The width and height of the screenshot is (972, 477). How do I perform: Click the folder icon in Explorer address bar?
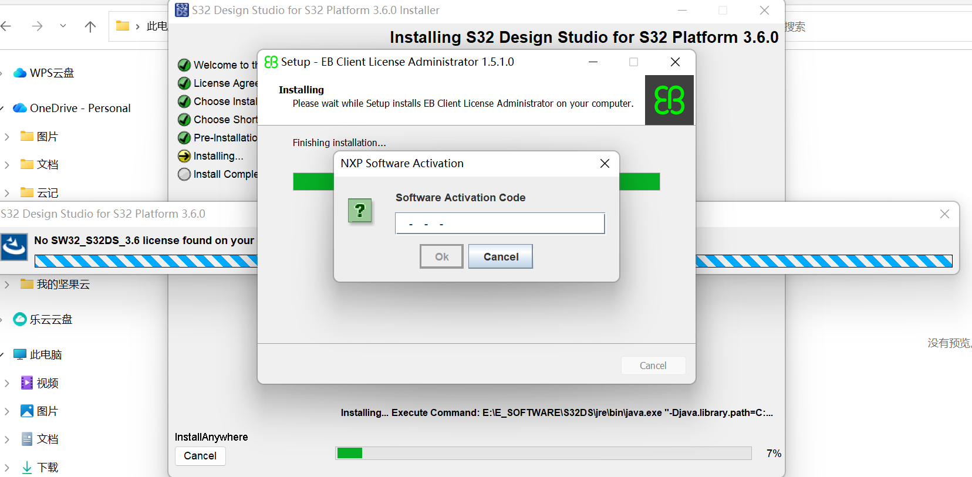coord(123,26)
